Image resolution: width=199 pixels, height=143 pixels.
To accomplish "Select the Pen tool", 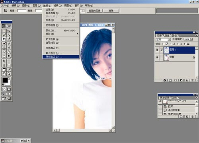I will 4,65.
